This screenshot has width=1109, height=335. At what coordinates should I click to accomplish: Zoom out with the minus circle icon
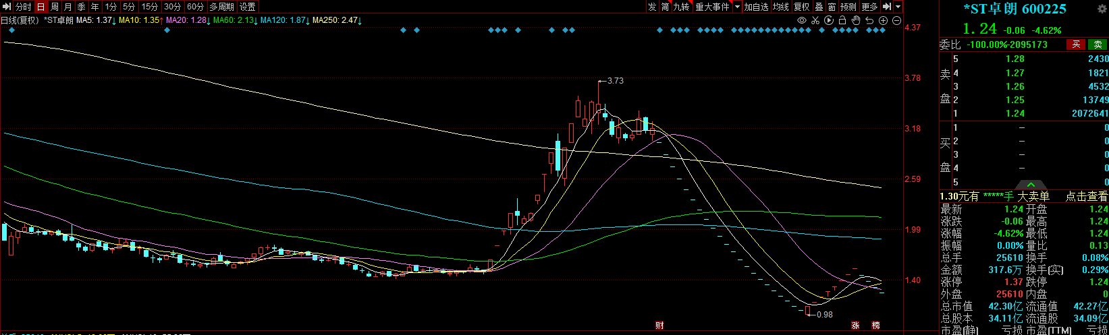click(x=896, y=21)
